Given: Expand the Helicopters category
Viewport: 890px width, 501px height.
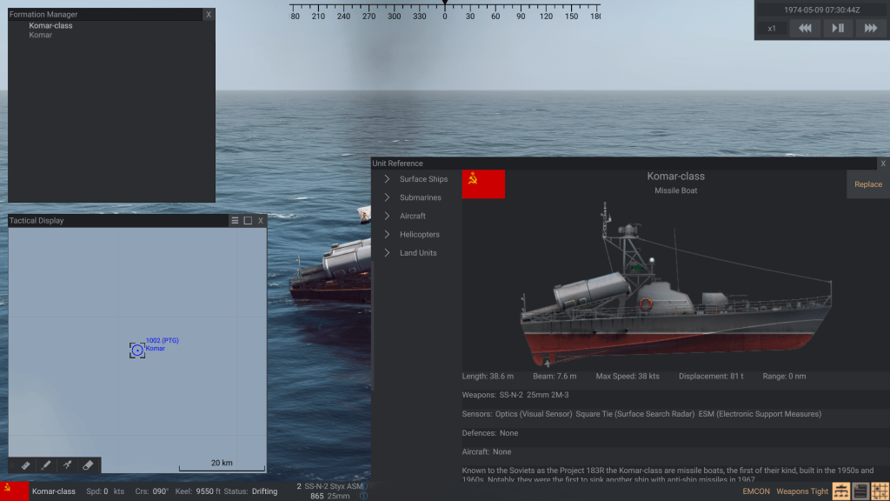Looking at the screenshot, I should coord(420,234).
